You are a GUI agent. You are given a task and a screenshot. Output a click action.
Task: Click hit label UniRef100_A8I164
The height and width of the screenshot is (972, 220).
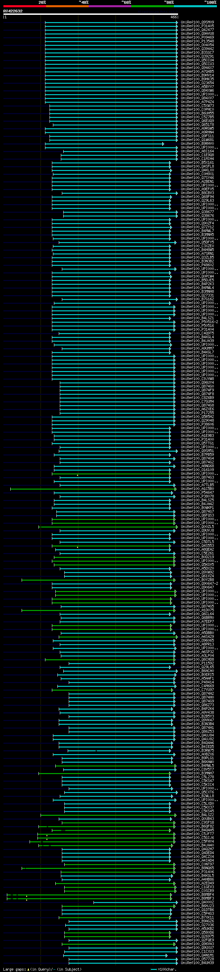[x=197, y=151]
